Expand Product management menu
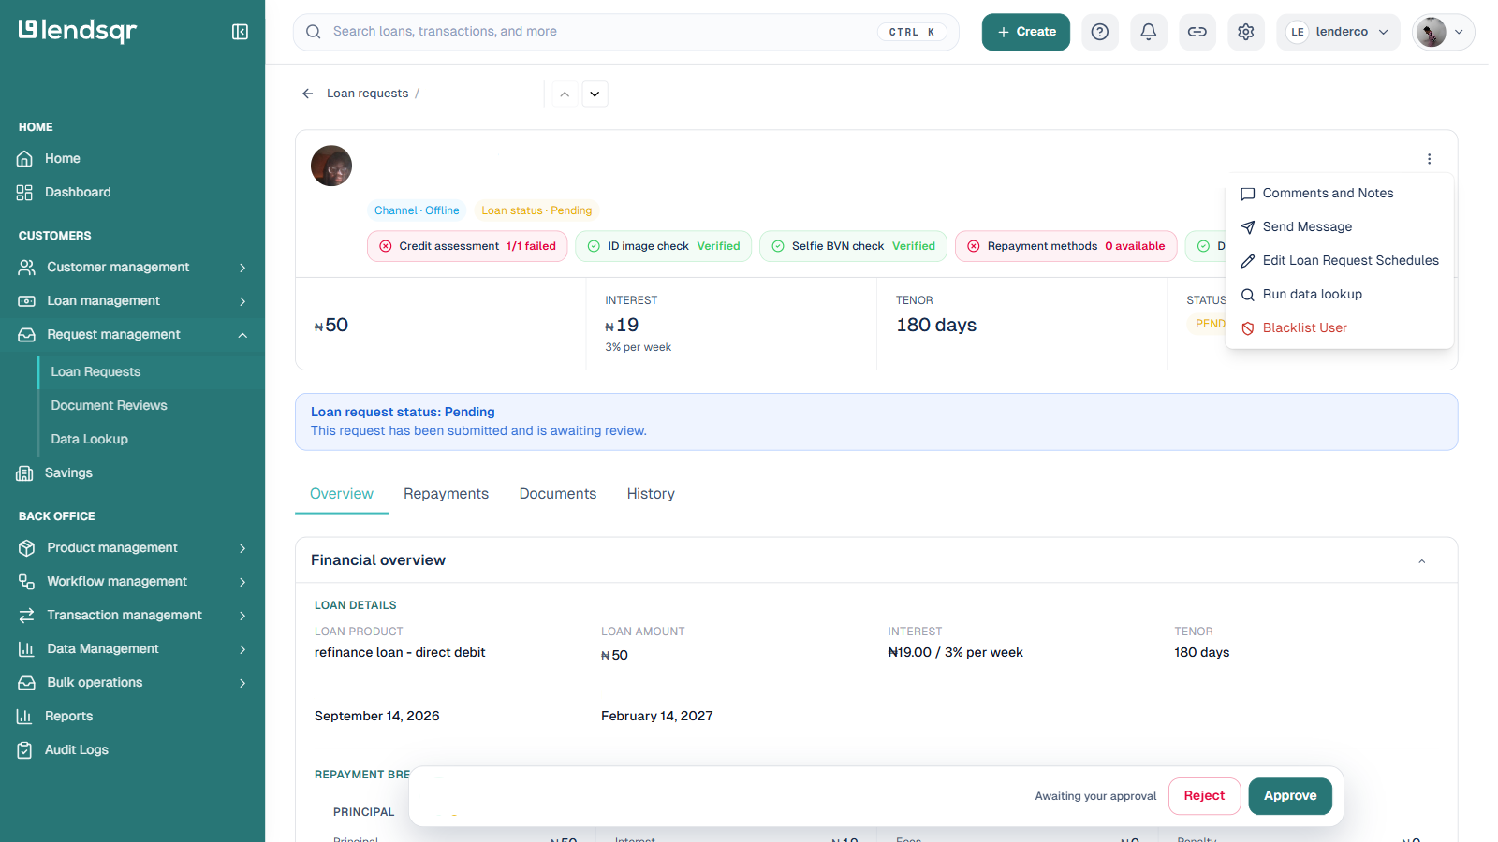The width and height of the screenshot is (1498, 842). tap(132, 548)
